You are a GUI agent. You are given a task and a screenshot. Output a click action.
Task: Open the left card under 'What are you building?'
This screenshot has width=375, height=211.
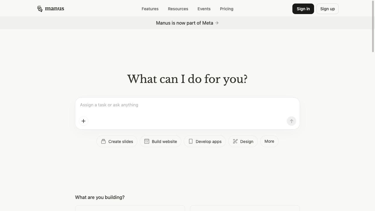130,208
